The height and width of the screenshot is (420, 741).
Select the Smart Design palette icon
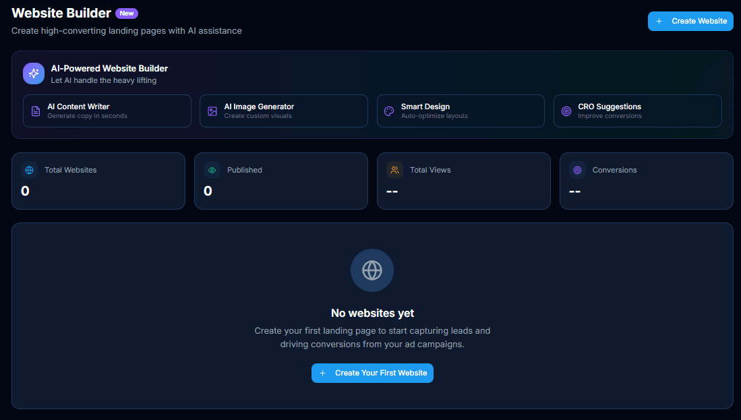389,111
